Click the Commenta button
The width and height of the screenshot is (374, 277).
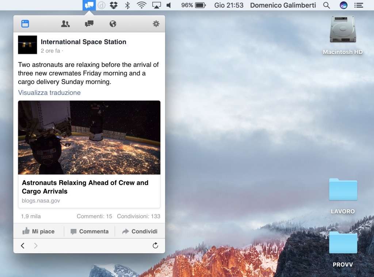(x=89, y=231)
